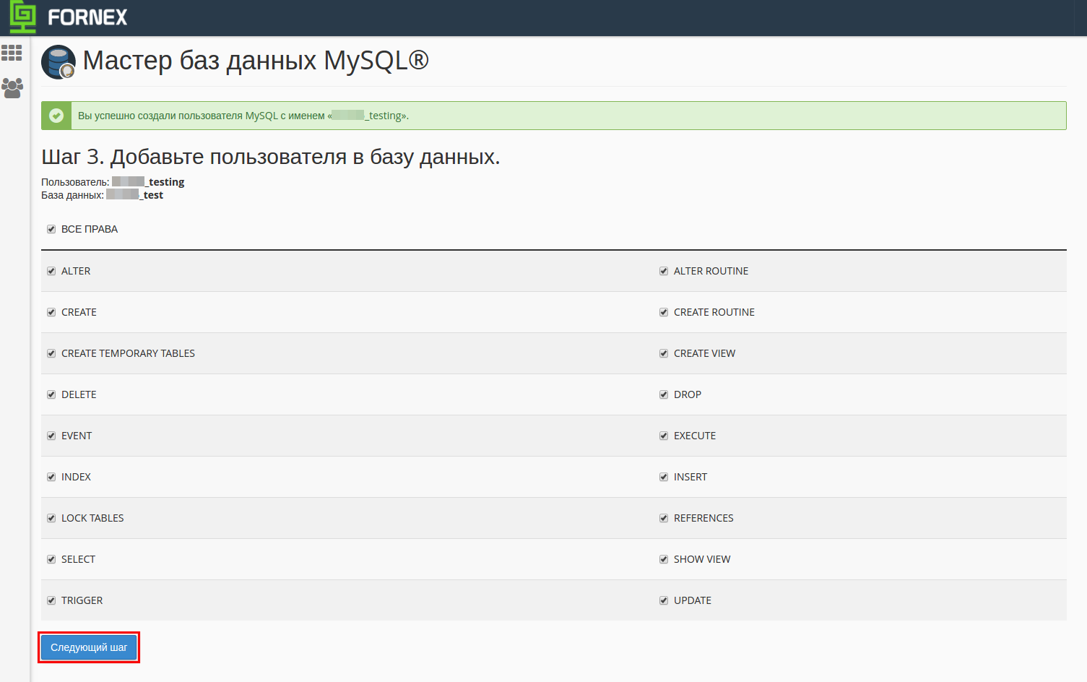The height and width of the screenshot is (682, 1087).
Task: Toggle the LOCK TABLES checkbox
Action: [51, 518]
